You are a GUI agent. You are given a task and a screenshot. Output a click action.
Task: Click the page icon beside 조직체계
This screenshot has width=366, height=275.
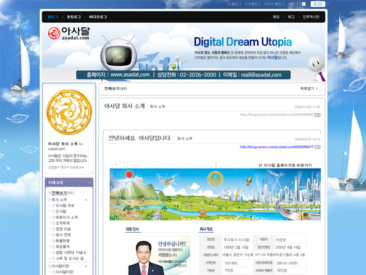[54, 223]
